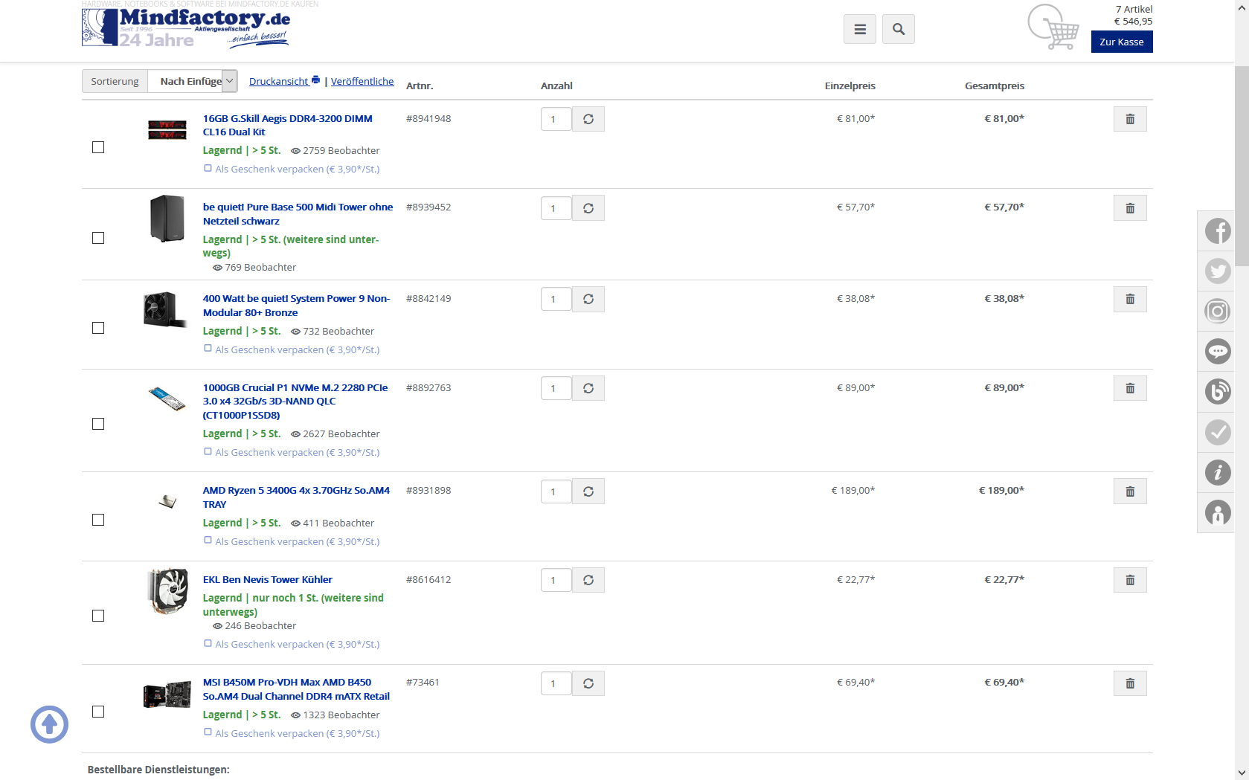Refresh quantity for EKL Ben Nevis cooler
This screenshot has width=1249, height=780.
tap(588, 580)
